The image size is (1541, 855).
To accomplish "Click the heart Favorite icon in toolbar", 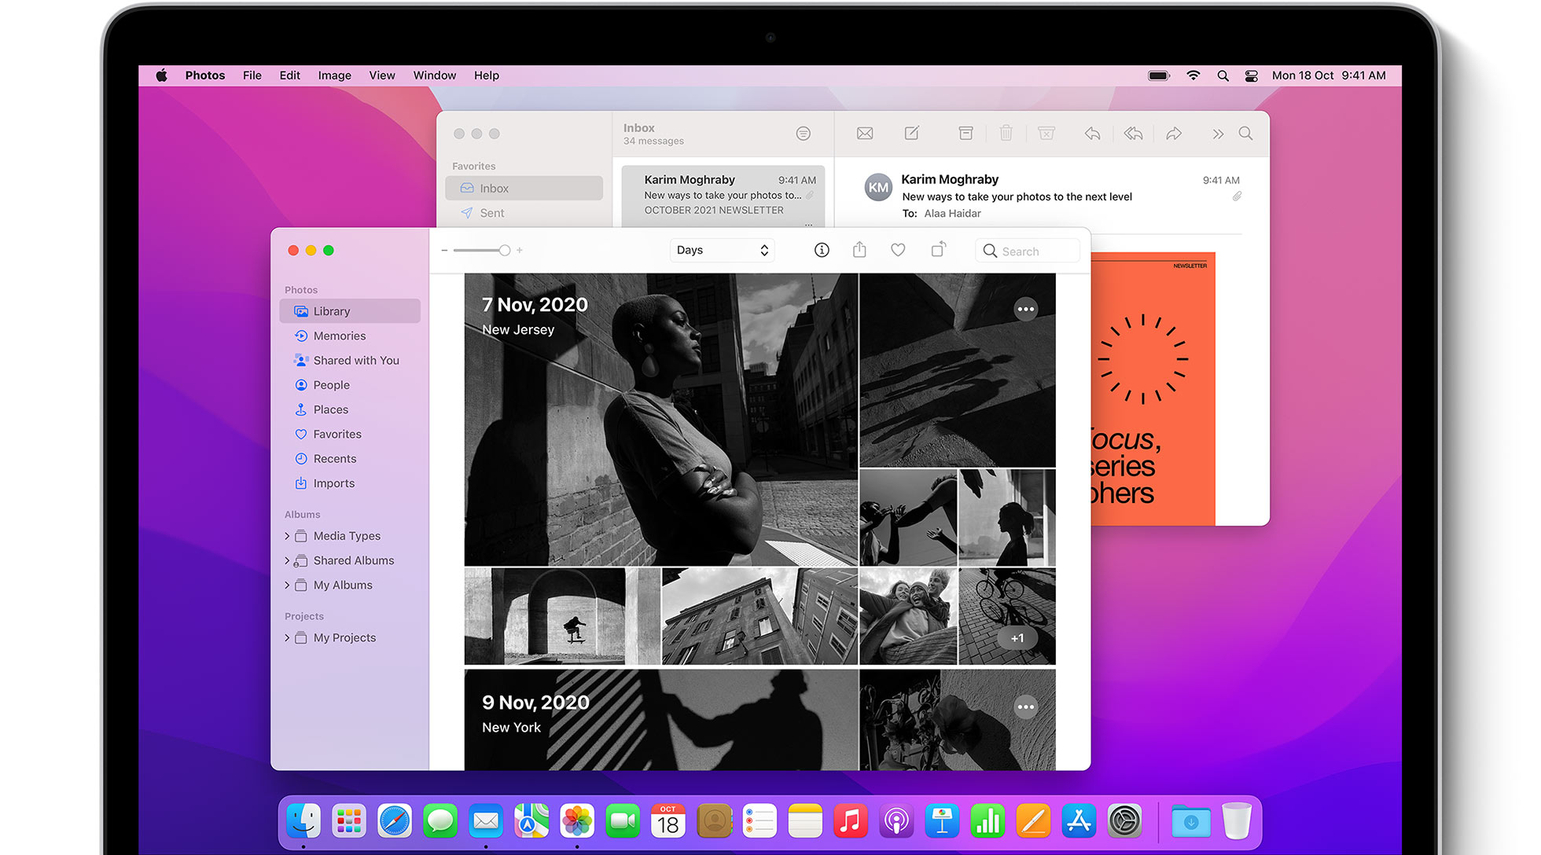I will [x=898, y=250].
